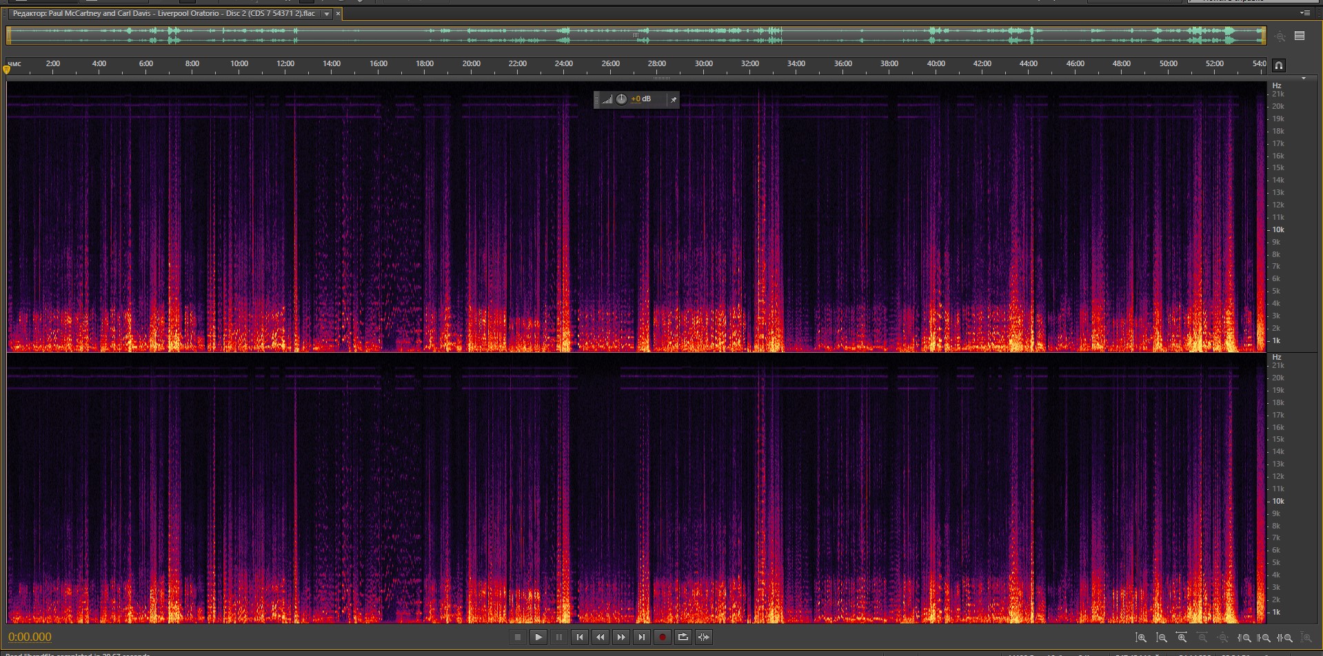
Task: Click the HUD volume knob at +0 dB
Action: 621,99
